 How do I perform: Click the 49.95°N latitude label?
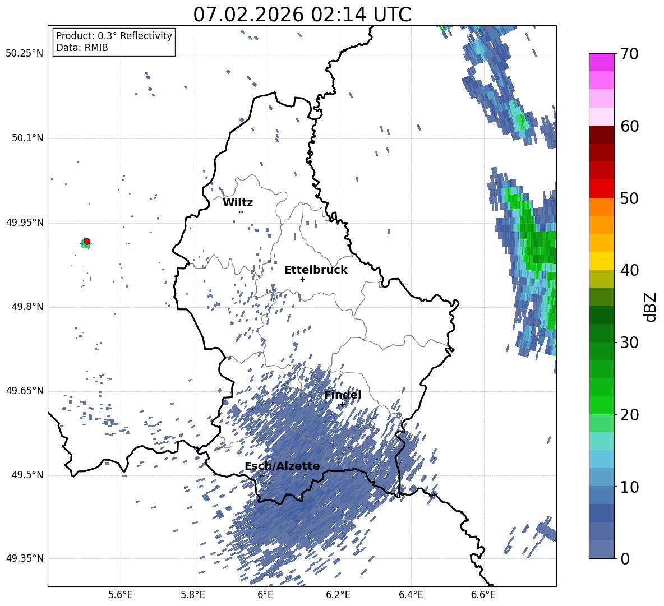coord(25,223)
